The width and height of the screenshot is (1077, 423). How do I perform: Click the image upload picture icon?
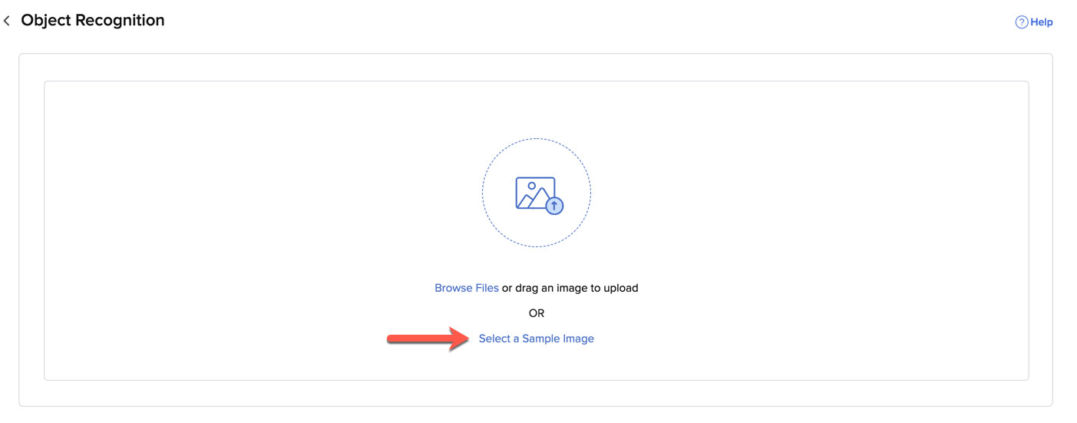coord(534,193)
